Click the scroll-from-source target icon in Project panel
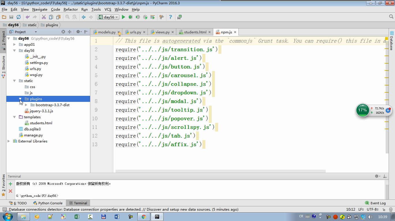Screen dimensions: 395x221 tap(63, 32)
